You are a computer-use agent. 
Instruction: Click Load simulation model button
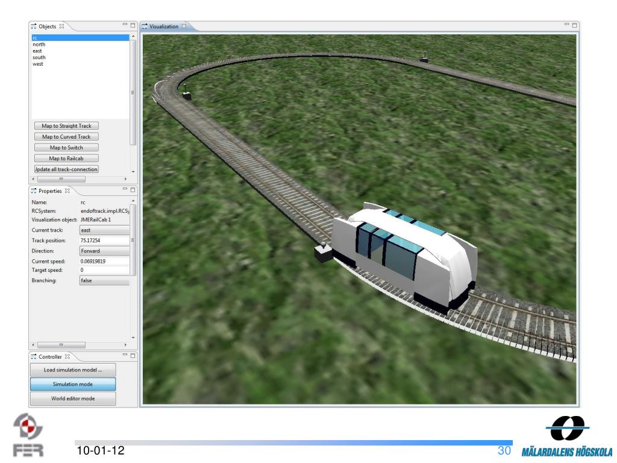pos(73,370)
